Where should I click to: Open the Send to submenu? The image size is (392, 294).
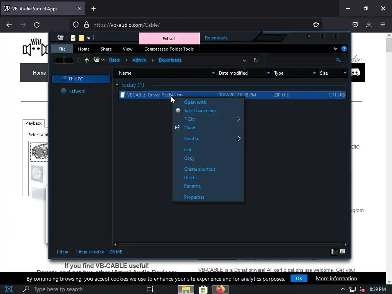[x=207, y=139]
